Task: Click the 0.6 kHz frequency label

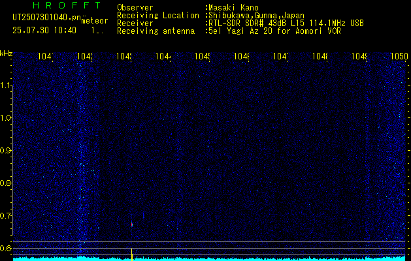Action: coord(6,248)
